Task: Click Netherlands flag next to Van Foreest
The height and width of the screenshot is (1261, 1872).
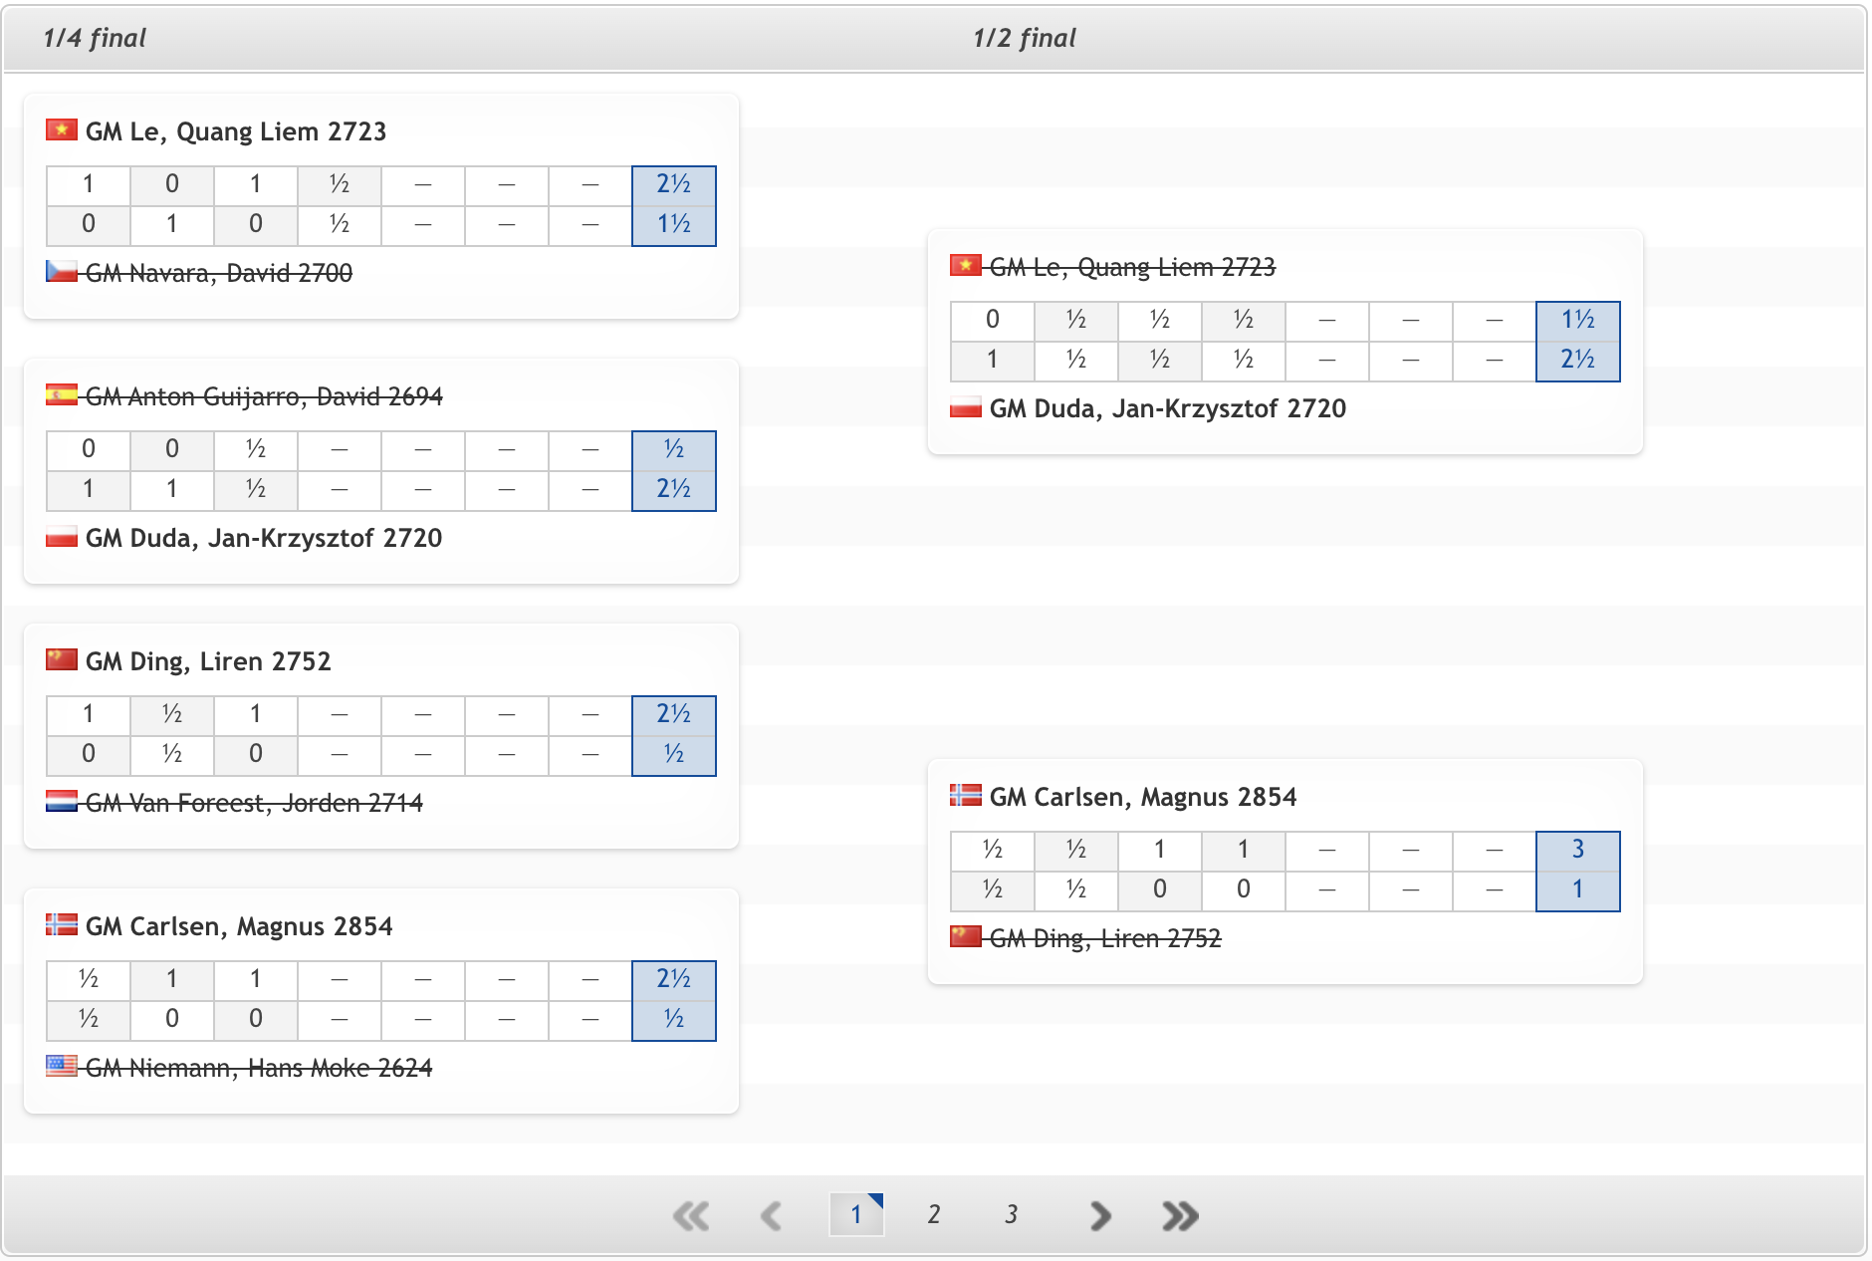Action: (62, 802)
